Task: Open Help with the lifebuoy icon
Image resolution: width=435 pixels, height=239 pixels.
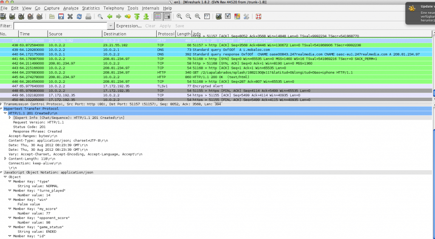Action: pos(258,17)
